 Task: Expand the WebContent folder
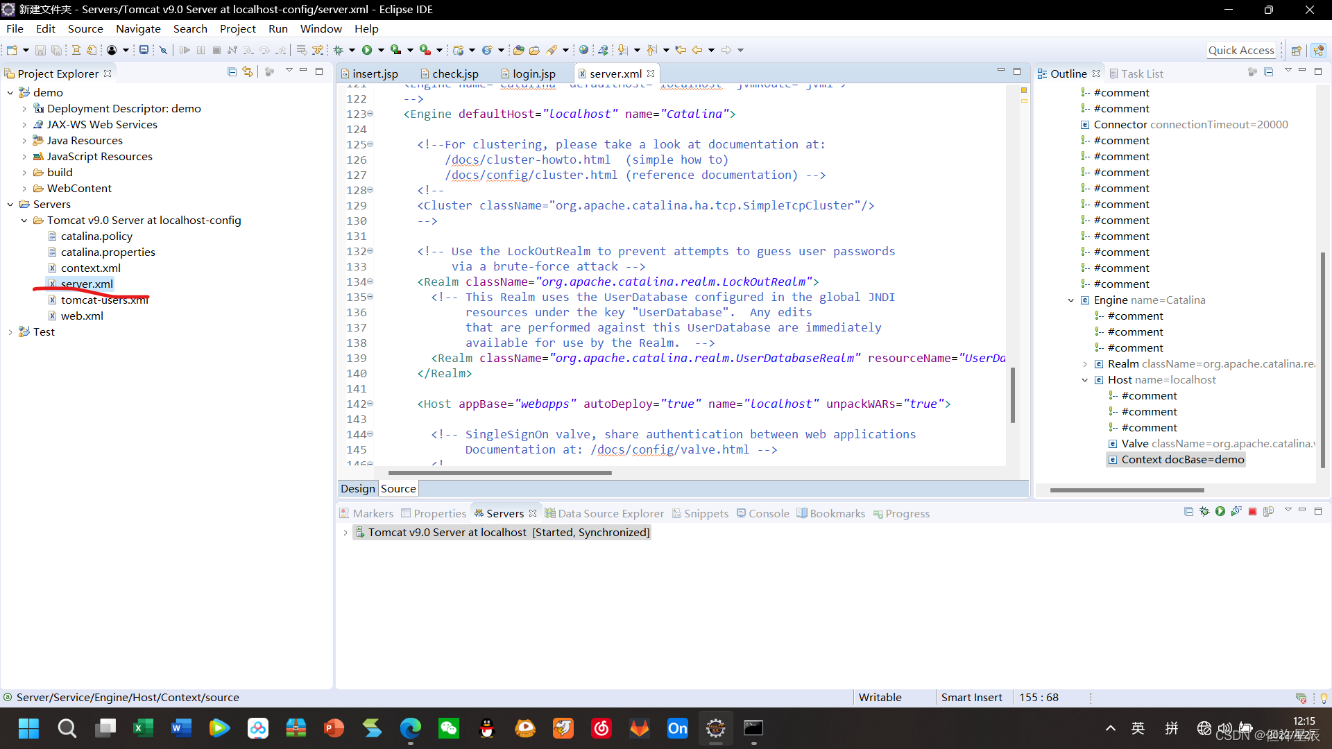(x=25, y=188)
